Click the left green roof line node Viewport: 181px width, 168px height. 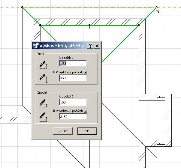[40, 25]
